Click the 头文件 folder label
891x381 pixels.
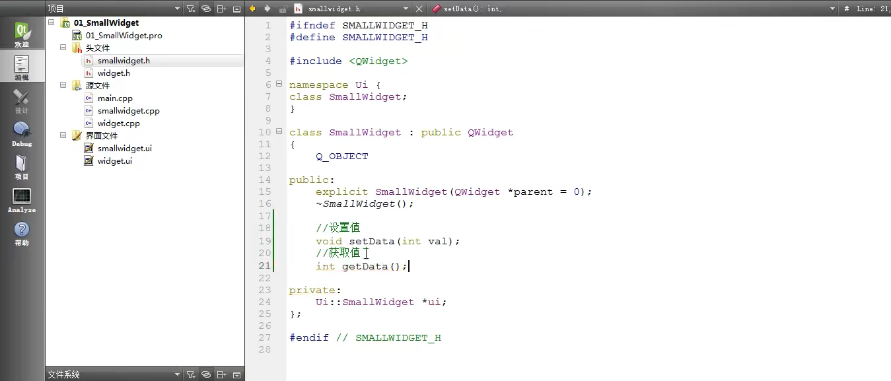pos(98,48)
